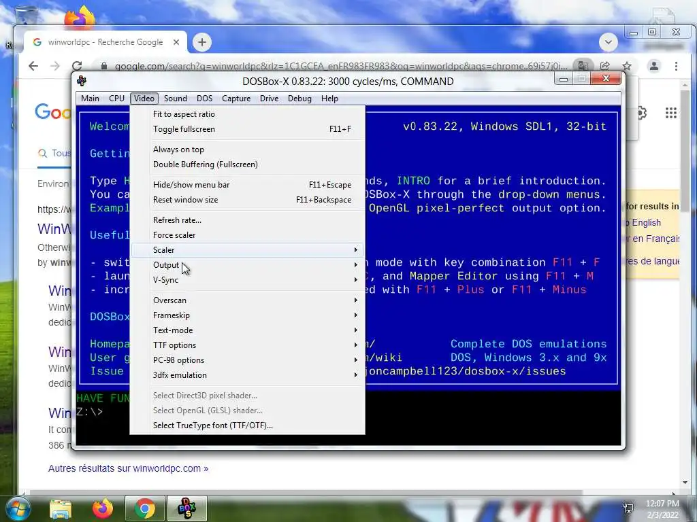Expand the V-Sync submenu
The width and height of the screenshot is (697, 522).
point(247,280)
